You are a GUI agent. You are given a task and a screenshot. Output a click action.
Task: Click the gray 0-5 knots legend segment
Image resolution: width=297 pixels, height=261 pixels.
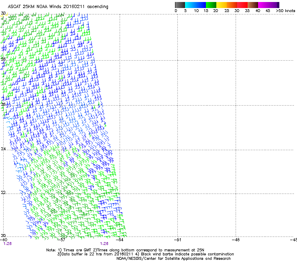coord(180,5)
